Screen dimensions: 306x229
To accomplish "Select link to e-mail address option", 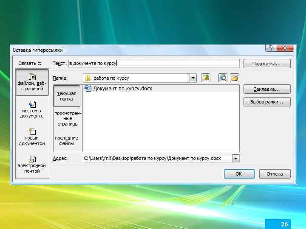I will [32, 165].
